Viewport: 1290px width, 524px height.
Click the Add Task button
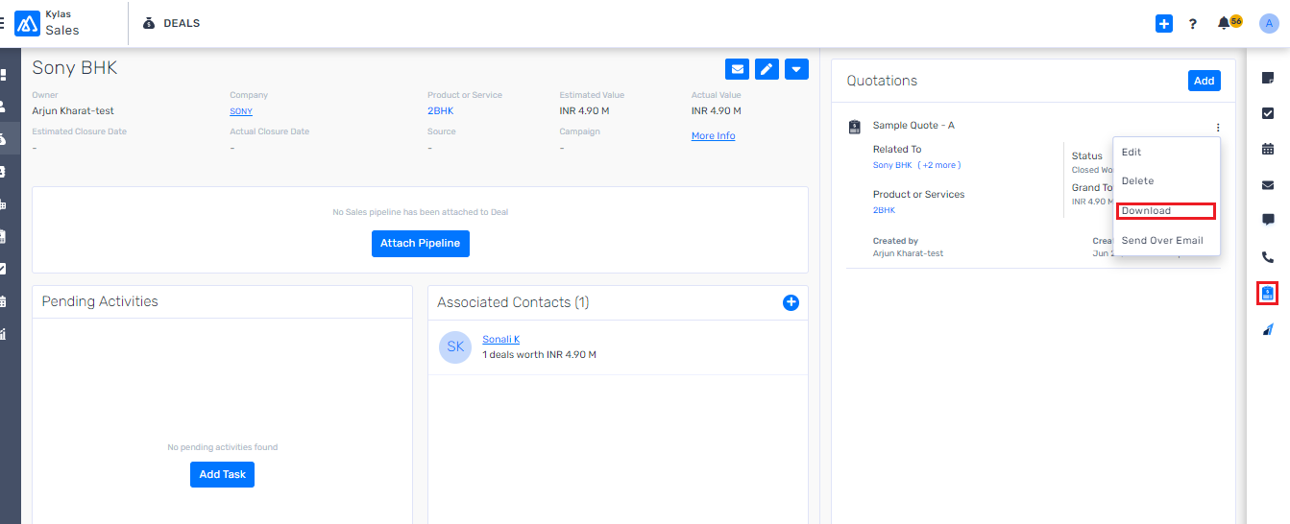(222, 474)
